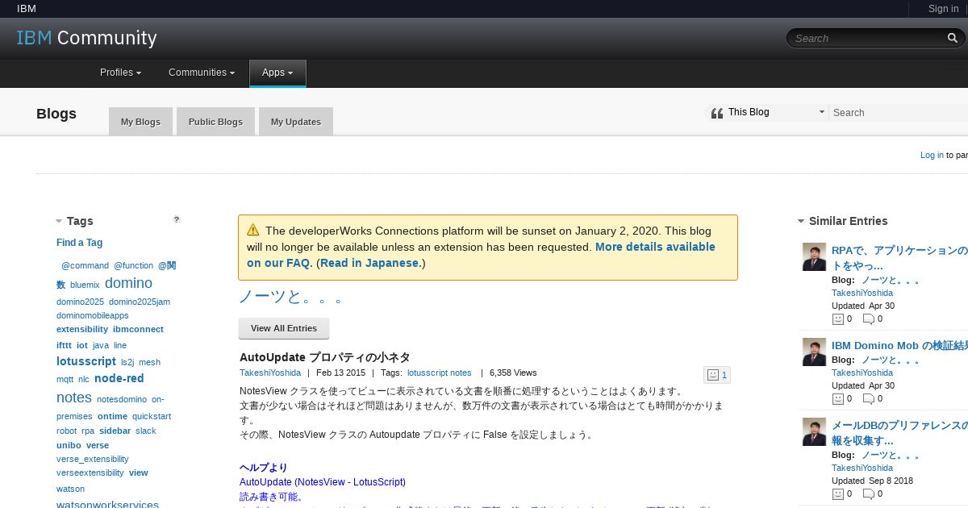
Task: Open the Communities dropdown menu
Action: tap(202, 73)
